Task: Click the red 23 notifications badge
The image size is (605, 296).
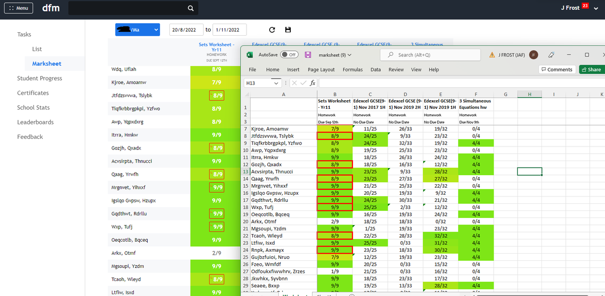Action: tap(585, 6)
